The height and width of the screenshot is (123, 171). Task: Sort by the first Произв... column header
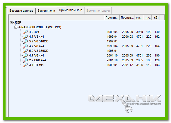tap(112, 18)
